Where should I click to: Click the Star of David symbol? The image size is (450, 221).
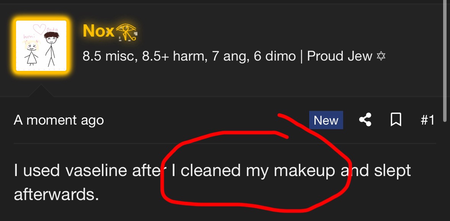point(381,56)
